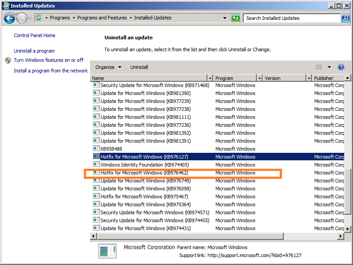The width and height of the screenshot is (353, 265).
Task: Click the horizontal scrollbar left arrow
Action: pos(94,236)
